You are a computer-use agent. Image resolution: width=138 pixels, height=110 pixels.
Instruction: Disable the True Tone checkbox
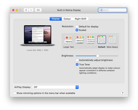pyautogui.click(x=77, y=65)
